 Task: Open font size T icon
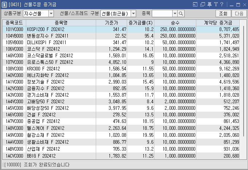click(x=216, y=4)
